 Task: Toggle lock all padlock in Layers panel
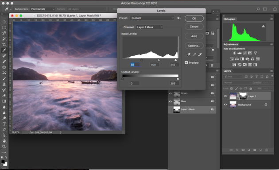(251, 89)
